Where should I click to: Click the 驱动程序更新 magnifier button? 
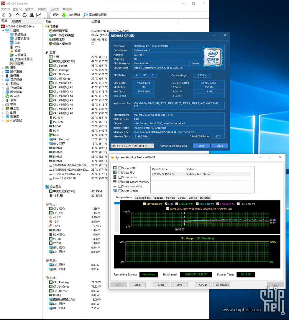(95, 15)
